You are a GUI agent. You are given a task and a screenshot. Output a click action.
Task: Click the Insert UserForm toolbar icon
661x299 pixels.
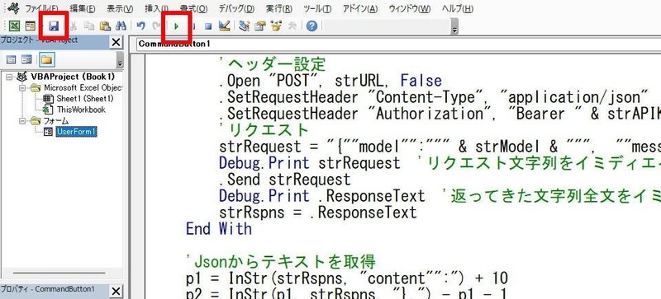pyautogui.click(x=30, y=26)
